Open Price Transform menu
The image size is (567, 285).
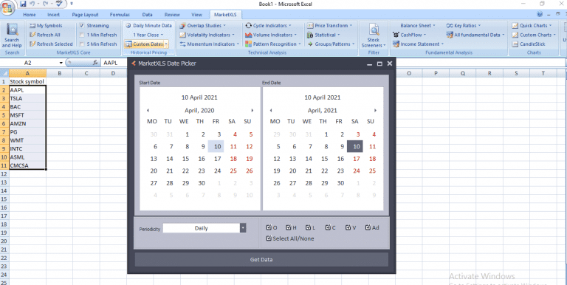pos(329,26)
